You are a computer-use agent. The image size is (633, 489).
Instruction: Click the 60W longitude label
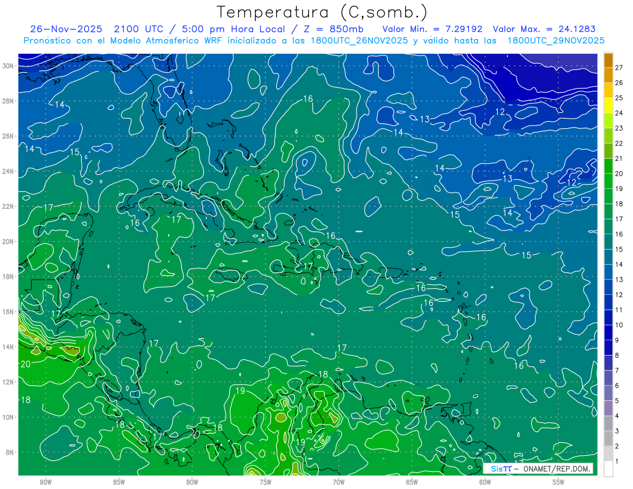click(485, 482)
